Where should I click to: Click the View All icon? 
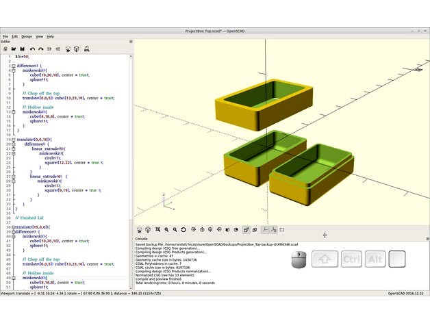[x=157, y=230]
